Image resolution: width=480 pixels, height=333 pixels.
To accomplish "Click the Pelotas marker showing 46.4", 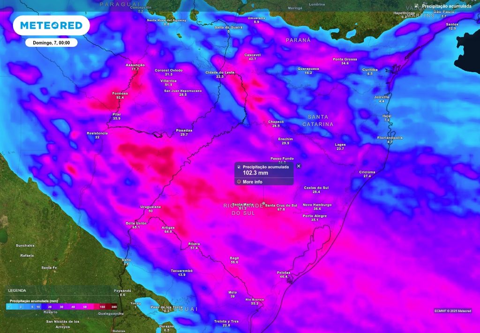I will tap(283, 274).
